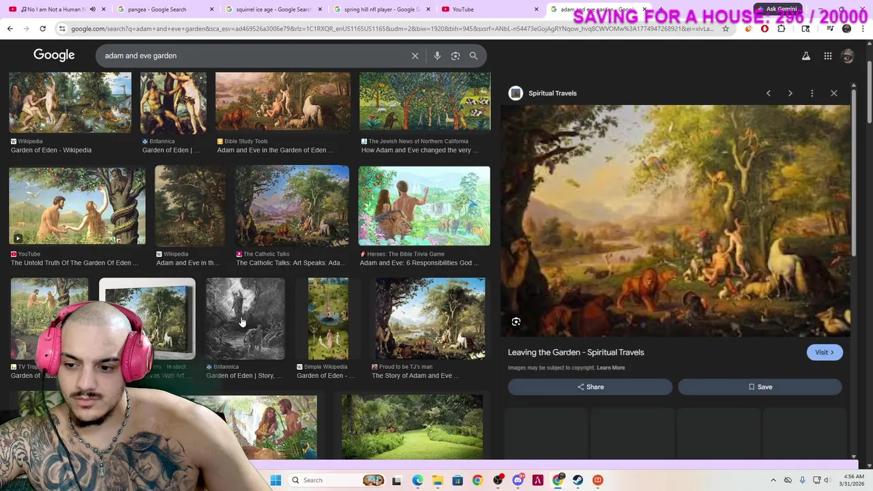Open Bible Study Tools image result
This screenshot has height=491, width=873.
click(x=283, y=102)
